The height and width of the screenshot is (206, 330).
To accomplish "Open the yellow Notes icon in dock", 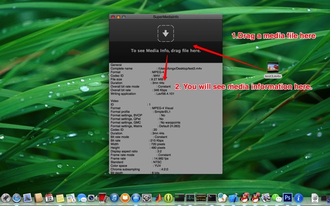I will 60,198.
